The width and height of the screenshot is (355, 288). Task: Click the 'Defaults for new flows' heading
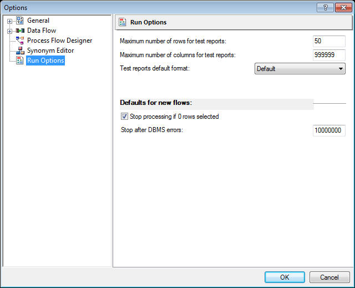pyautogui.click(x=156, y=103)
